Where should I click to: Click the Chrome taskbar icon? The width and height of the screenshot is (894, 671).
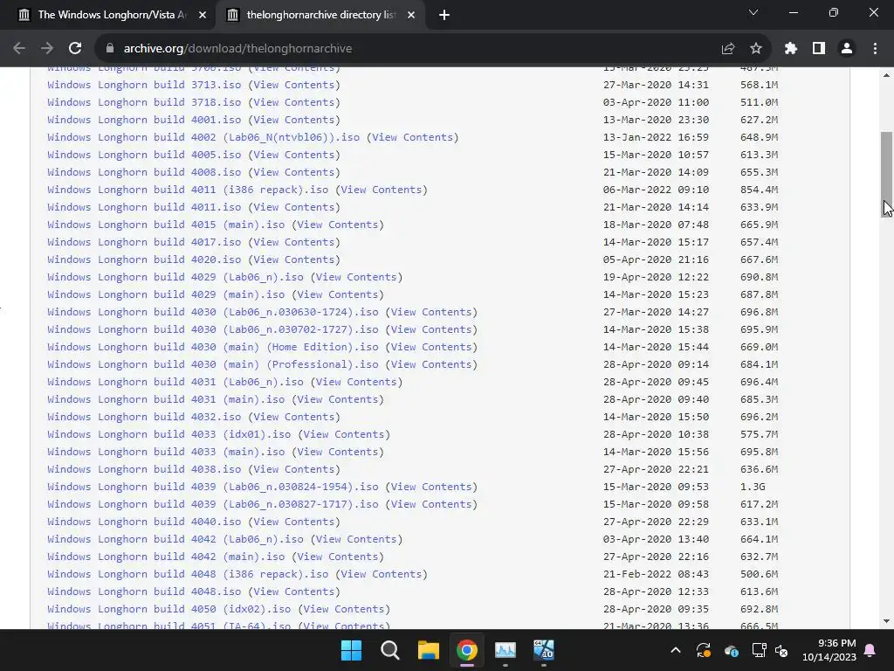click(x=466, y=650)
